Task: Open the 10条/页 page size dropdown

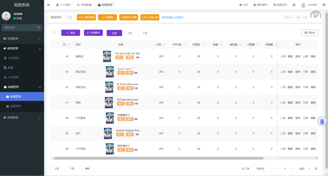Action: tap(261, 169)
